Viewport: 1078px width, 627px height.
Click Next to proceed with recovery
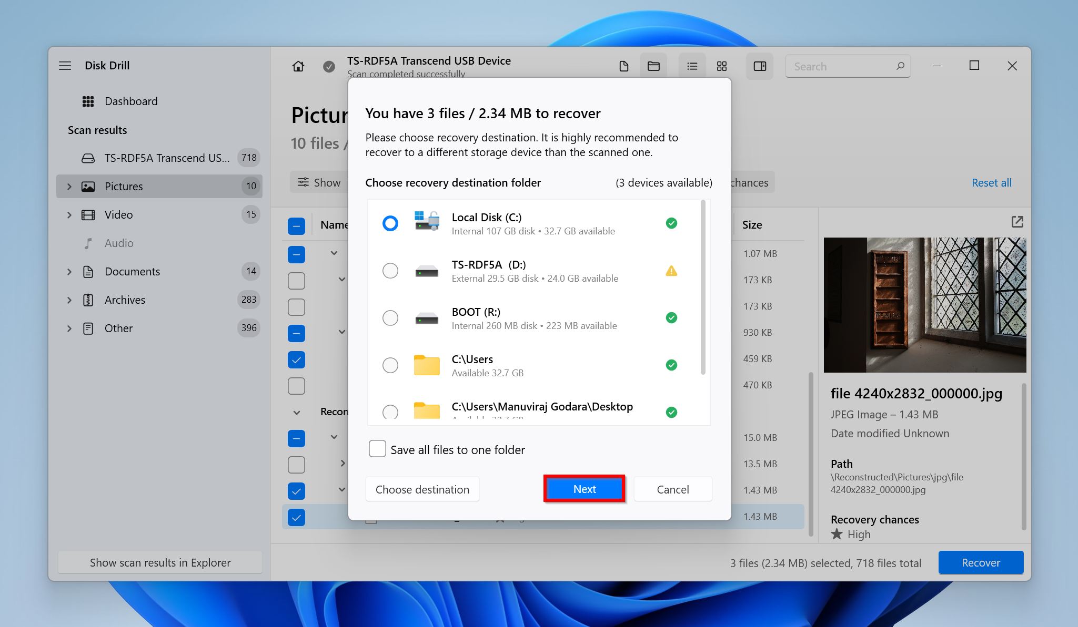[x=584, y=489]
